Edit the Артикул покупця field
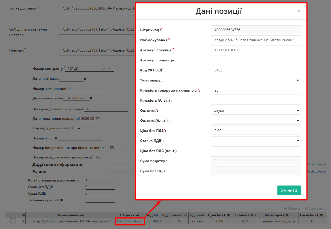The image size is (331, 229). point(256,50)
